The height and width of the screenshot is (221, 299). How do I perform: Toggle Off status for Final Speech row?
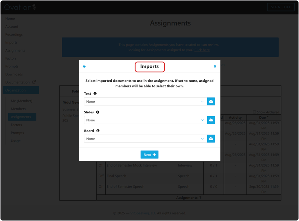[101, 176]
